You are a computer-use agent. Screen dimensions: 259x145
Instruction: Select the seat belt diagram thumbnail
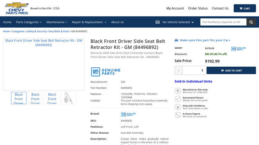point(69,98)
